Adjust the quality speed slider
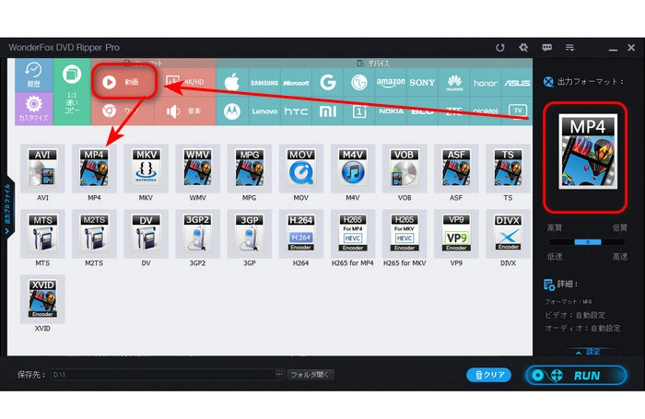The image size is (645, 419). pyautogui.click(x=588, y=242)
